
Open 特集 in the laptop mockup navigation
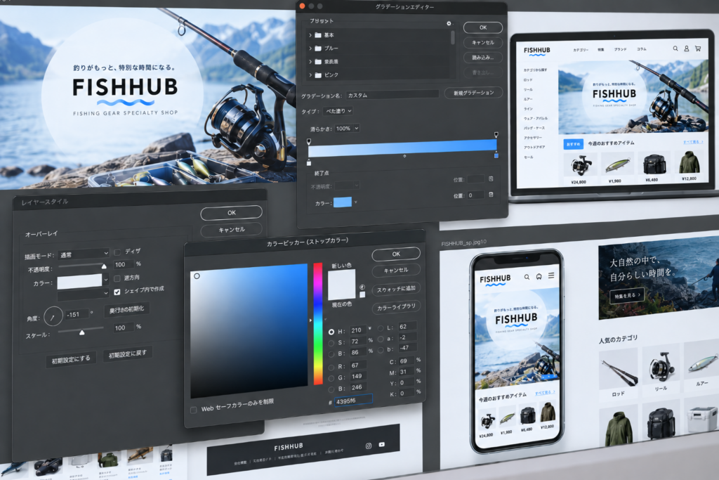pyautogui.click(x=601, y=50)
